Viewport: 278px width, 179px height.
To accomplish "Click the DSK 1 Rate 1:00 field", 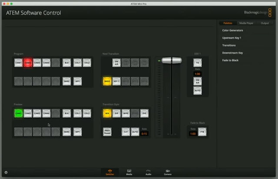I will (198, 74).
